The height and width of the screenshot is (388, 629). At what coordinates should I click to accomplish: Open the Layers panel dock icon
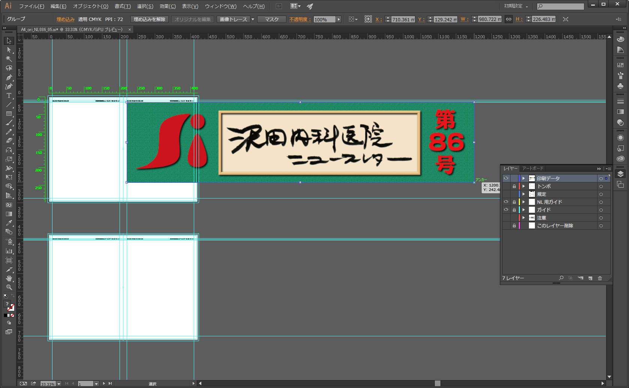620,174
